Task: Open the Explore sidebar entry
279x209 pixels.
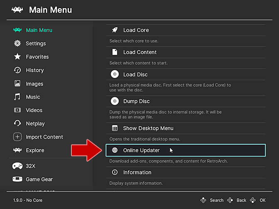Action: tap(35, 150)
